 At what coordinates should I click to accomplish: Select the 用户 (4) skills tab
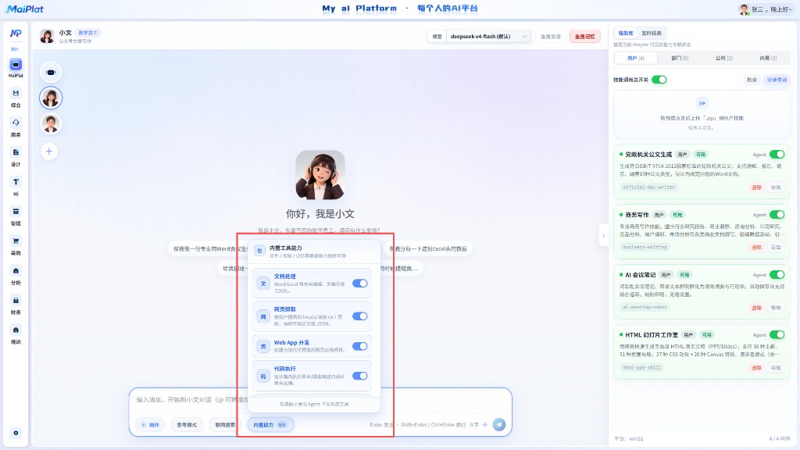coord(636,58)
